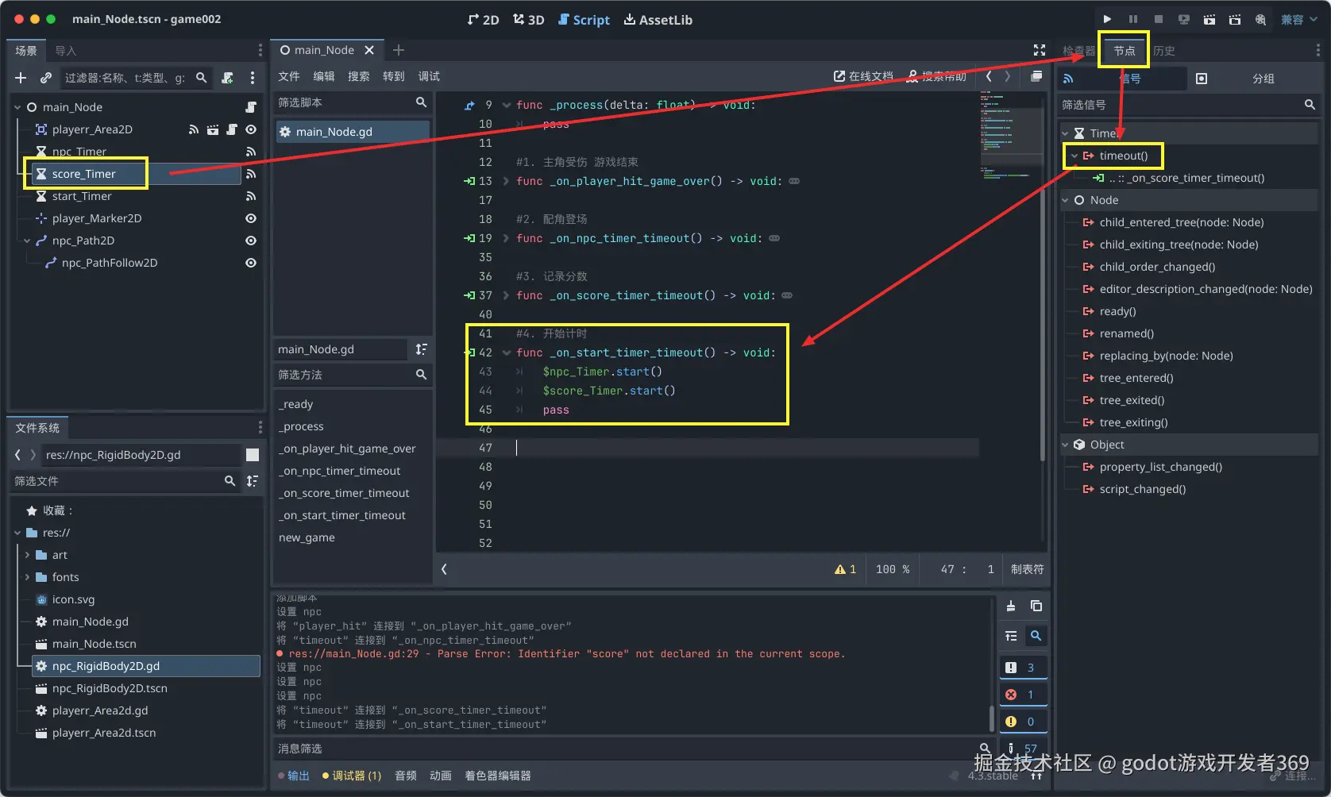The width and height of the screenshot is (1331, 797).
Task: Go back in FileSystem path history
Action: [x=18, y=455]
